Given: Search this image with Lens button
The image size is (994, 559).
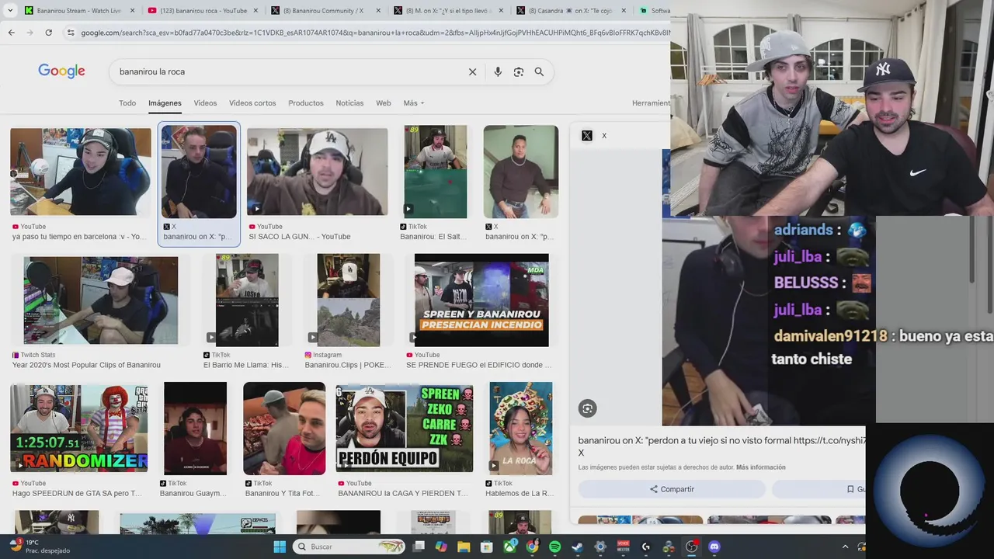Looking at the screenshot, I should (587, 408).
